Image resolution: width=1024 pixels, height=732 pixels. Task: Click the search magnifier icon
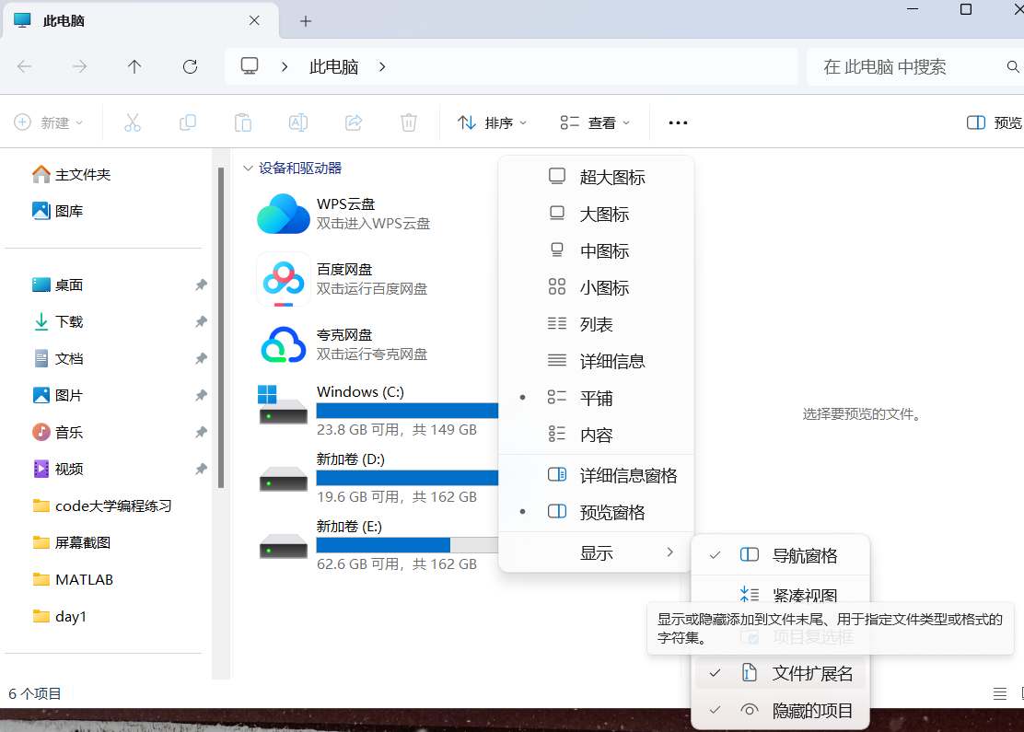(x=1013, y=66)
